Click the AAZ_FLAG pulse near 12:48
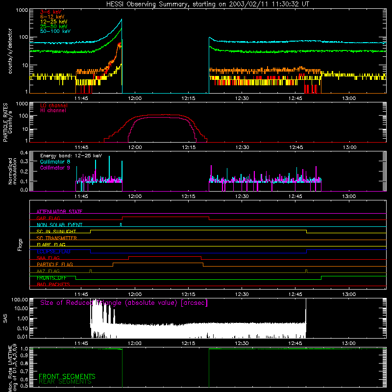 coord(306,271)
